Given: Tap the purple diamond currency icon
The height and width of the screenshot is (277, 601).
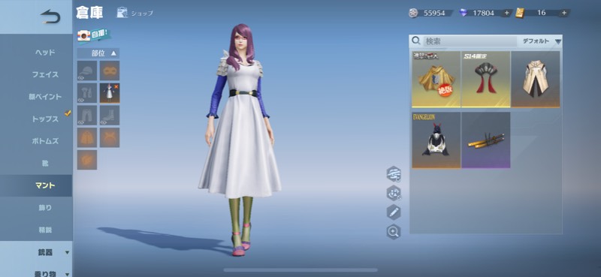Looking at the screenshot, I should click(464, 13).
